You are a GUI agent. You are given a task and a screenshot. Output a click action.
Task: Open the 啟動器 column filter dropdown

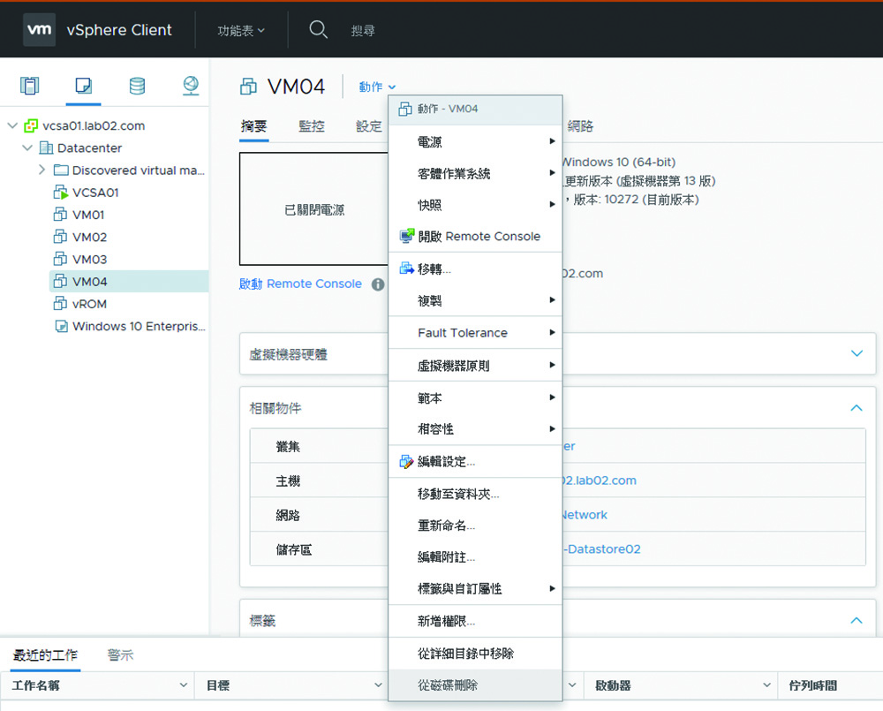pyautogui.click(x=766, y=685)
